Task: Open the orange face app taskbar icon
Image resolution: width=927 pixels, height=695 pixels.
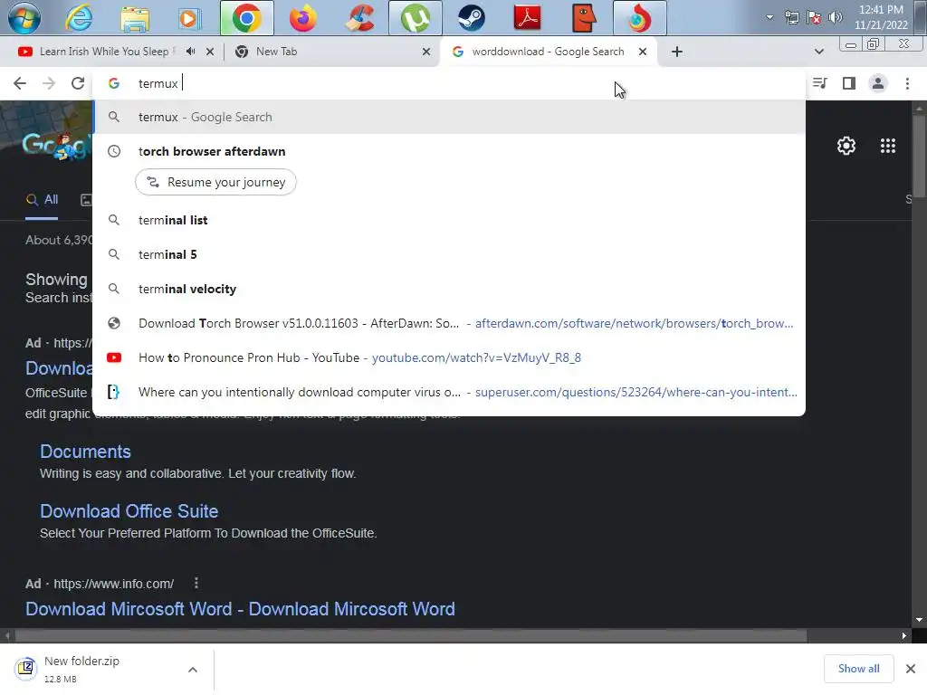Action: pyautogui.click(x=584, y=18)
